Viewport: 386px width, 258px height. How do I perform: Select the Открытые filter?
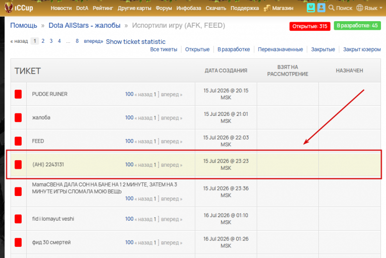(197, 49)
